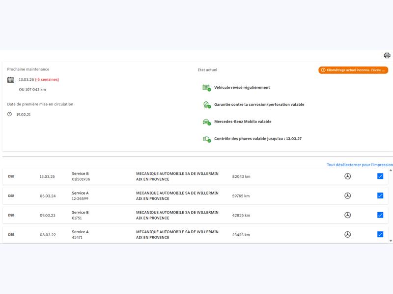The width and height of the screenshot is (393, 294).
Task: Click the scroll up arrow of service list
Action: click(391, 170)
